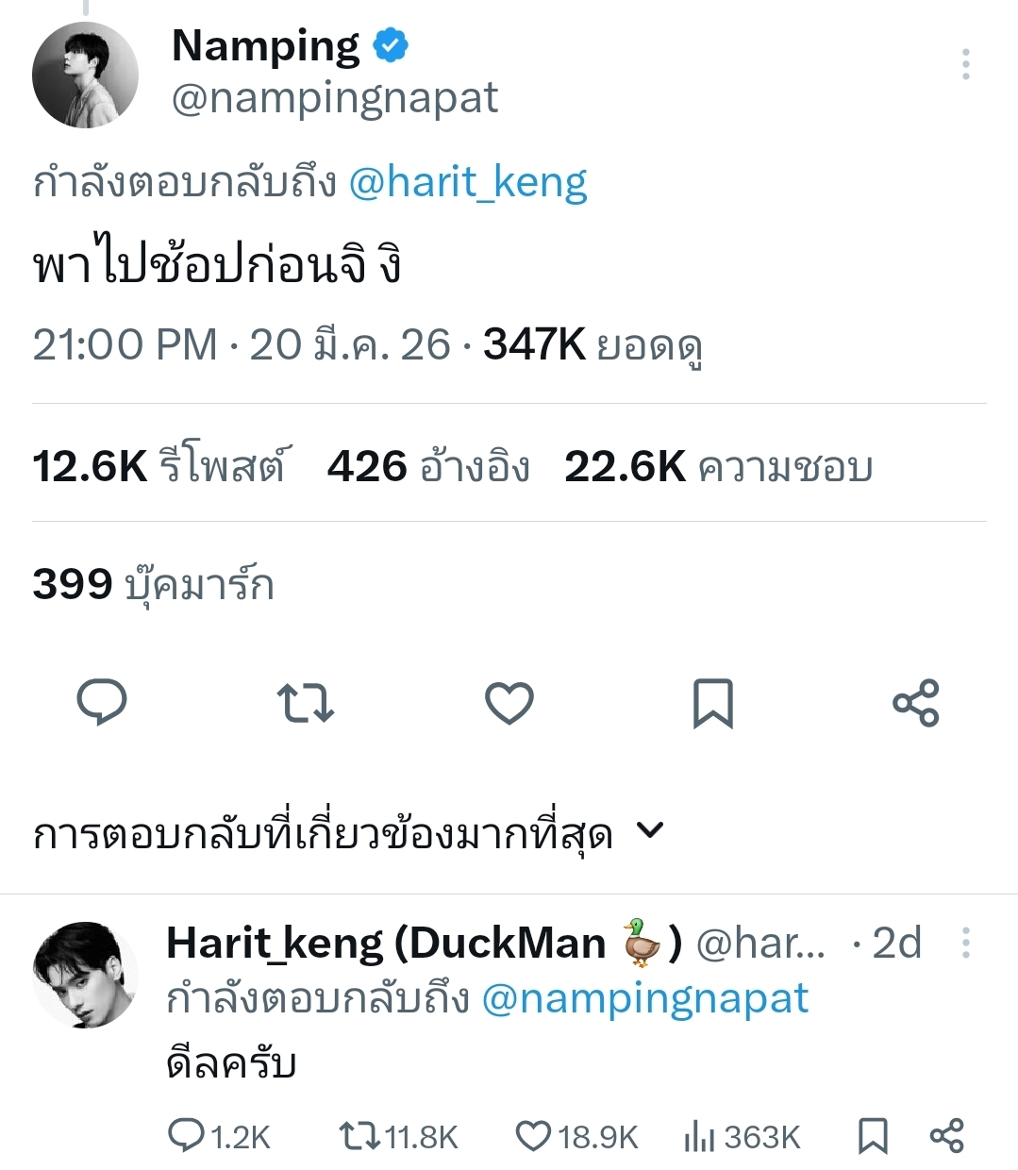Screen dimensions: 1018x1170
Task: Open Namping's profile picture
Action: [x=86, y=75]
